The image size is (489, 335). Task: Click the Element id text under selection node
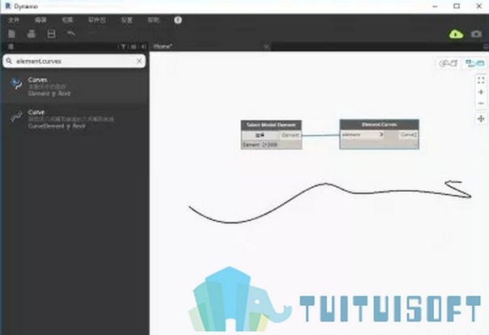point(260,145)
